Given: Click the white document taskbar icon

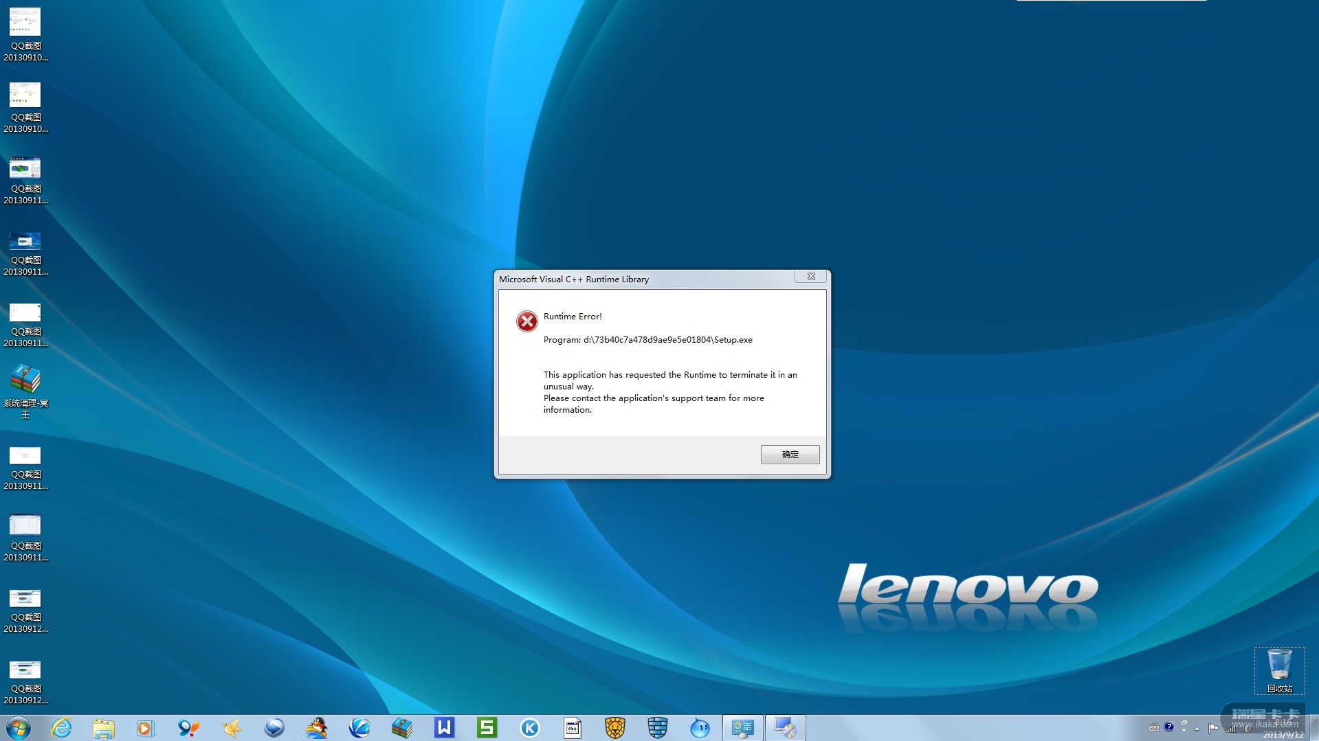Looking at the screenshot, I should click(x=573, y=728).
